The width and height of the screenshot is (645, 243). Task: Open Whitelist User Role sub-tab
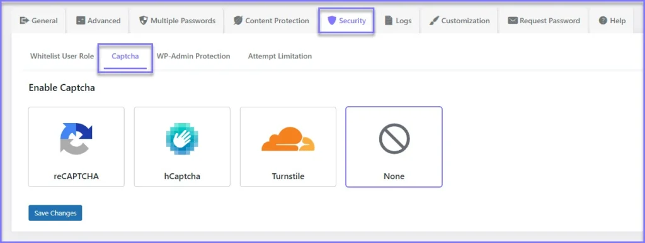[x=62, y=56]
